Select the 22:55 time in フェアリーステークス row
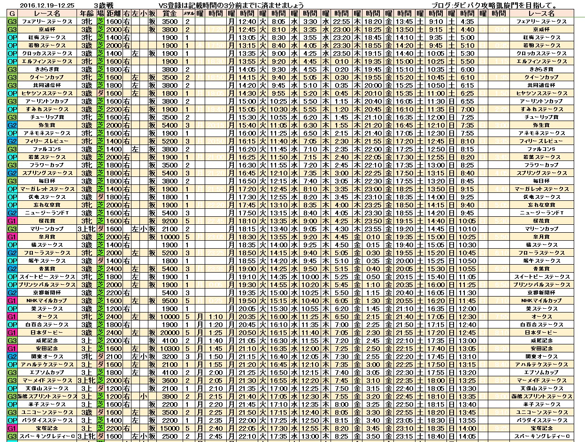The height and width of the screenshot is (442, 585). [341, 22]
